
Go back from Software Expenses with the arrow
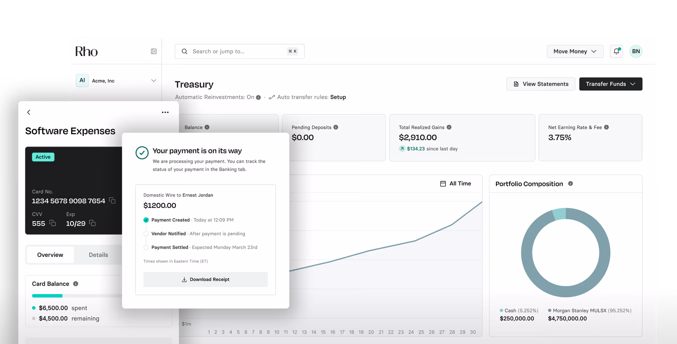click(29, 112)
